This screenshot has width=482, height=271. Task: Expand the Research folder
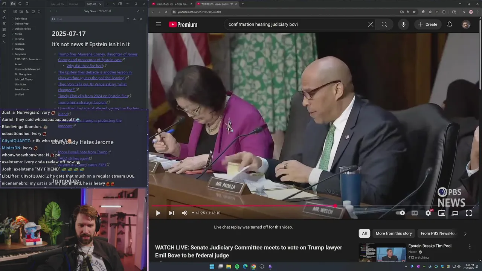[20, 44]
